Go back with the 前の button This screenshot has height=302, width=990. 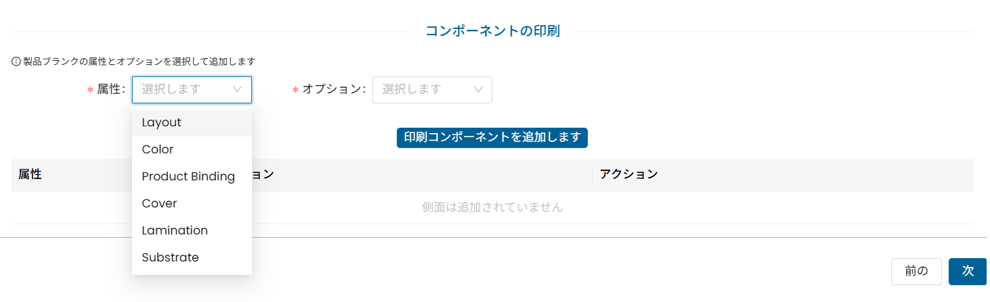click(917, 271)
